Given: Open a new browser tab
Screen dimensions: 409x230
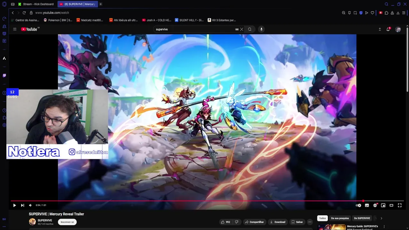Looking at the screenshot, I should coord(101,4).
